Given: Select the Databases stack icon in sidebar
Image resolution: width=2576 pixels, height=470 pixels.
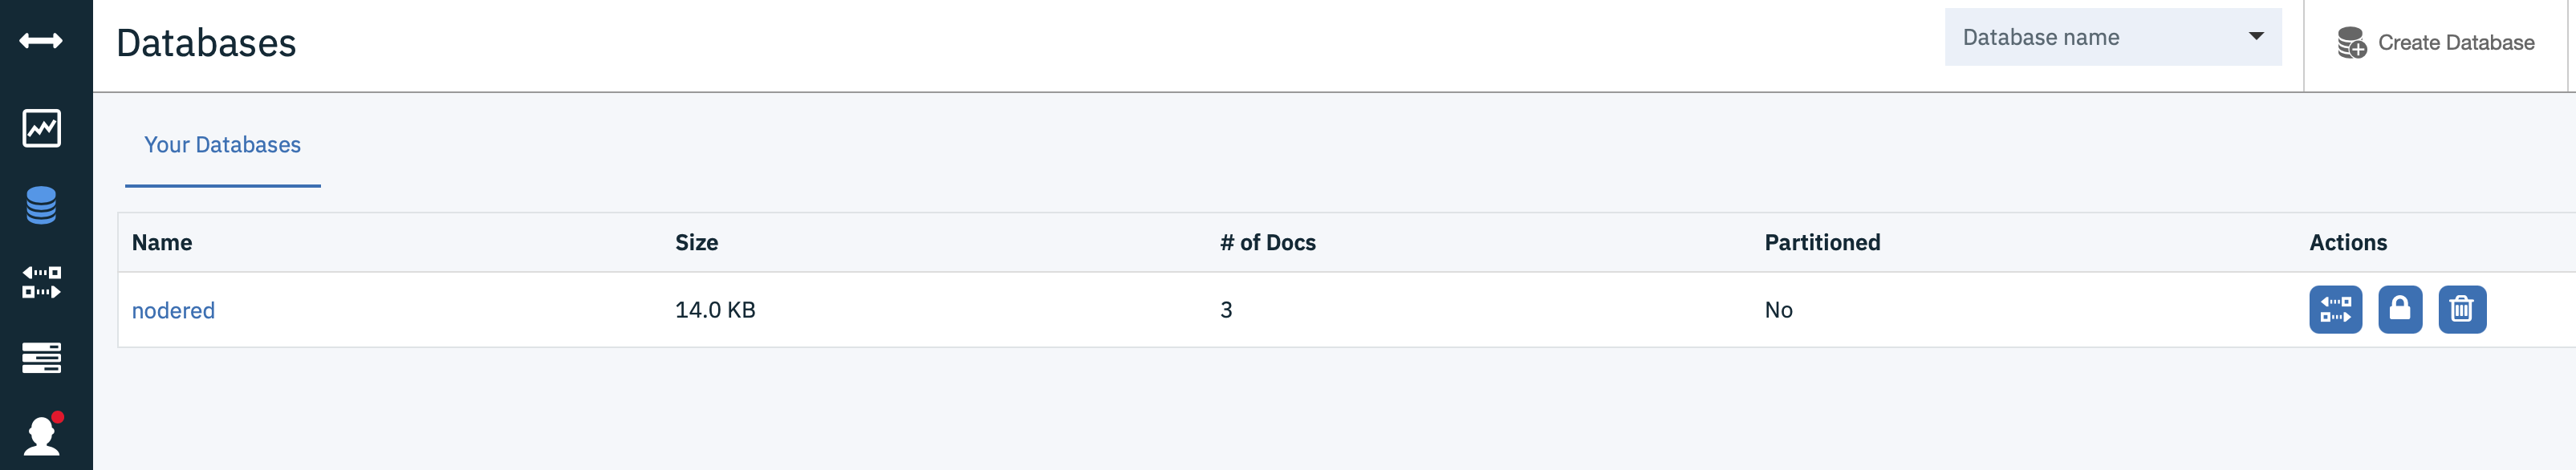Looking at the screenshot, I should [x=41, y=205].
